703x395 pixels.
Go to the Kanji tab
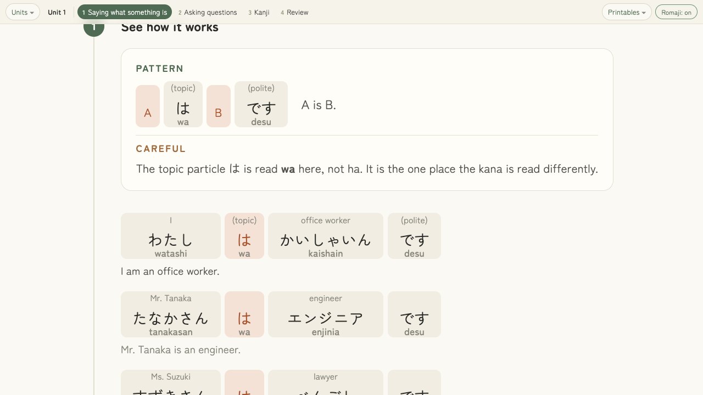(259, 12)
